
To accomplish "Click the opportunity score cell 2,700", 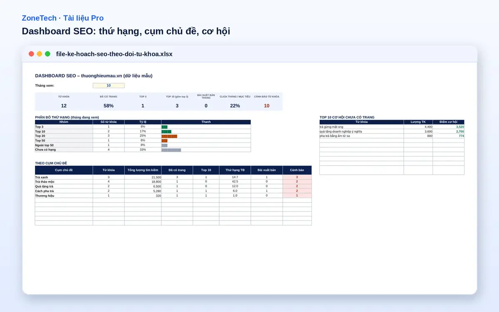I will (x=448, y=131).
